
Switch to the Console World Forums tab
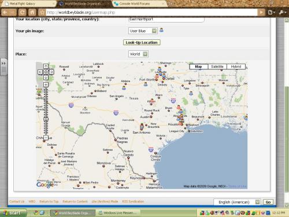pyautogui.click(x=139, y=3)
